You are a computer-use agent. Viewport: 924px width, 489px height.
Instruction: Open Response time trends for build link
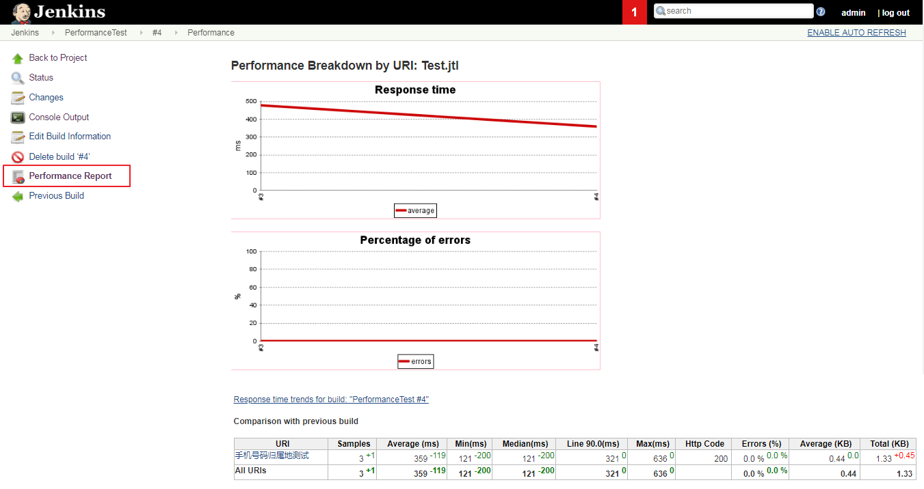pyautogui.click(x=331, y=400)
